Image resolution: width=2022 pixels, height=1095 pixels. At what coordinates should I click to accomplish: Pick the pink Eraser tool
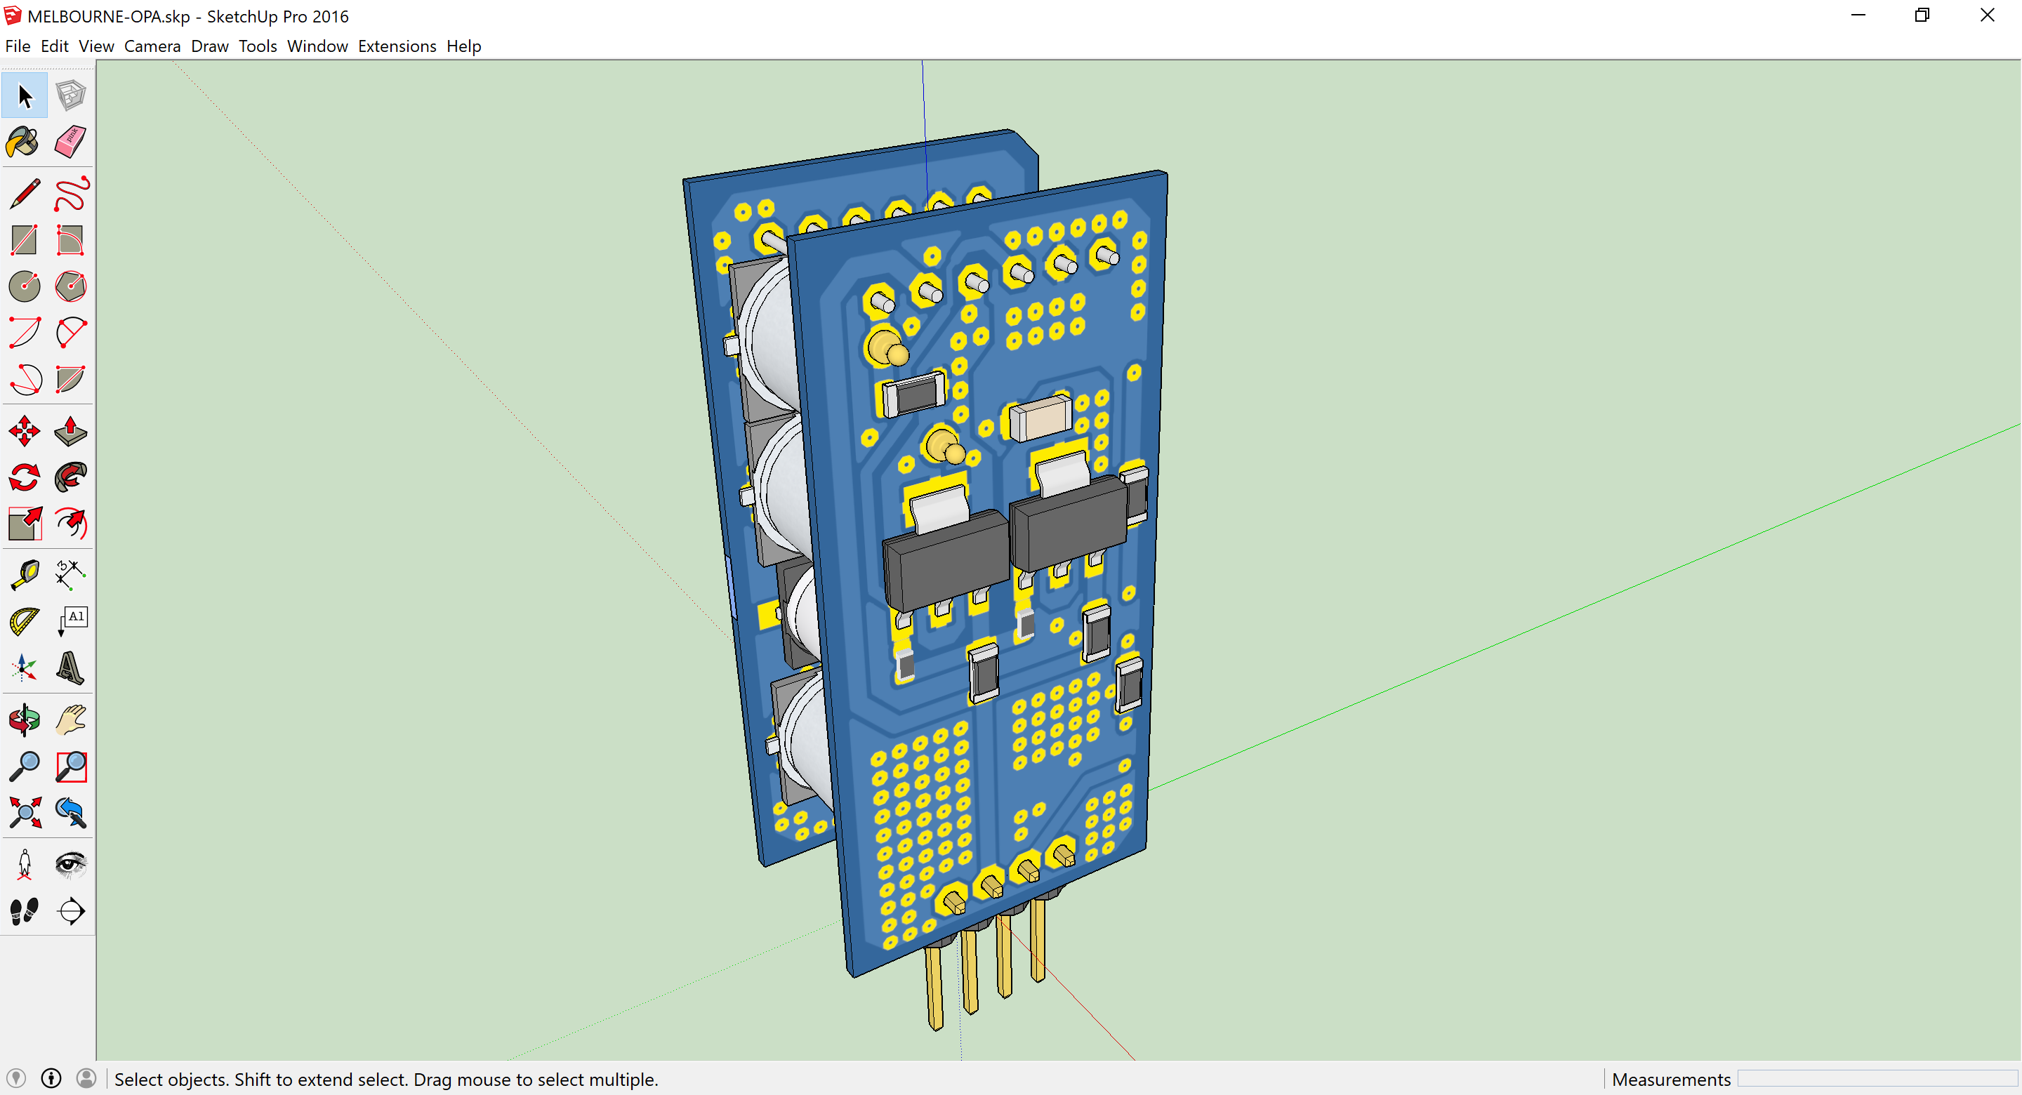[71, 142]
